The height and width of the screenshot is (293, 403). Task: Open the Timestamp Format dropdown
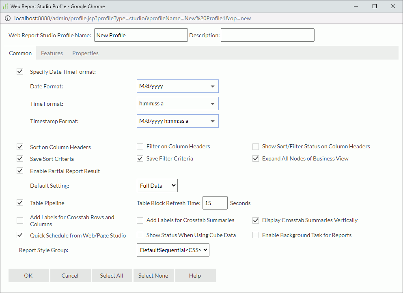(x=212, y=121)
